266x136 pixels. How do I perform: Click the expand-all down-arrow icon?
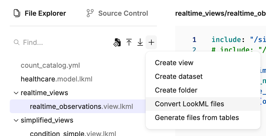click(140, 43)
